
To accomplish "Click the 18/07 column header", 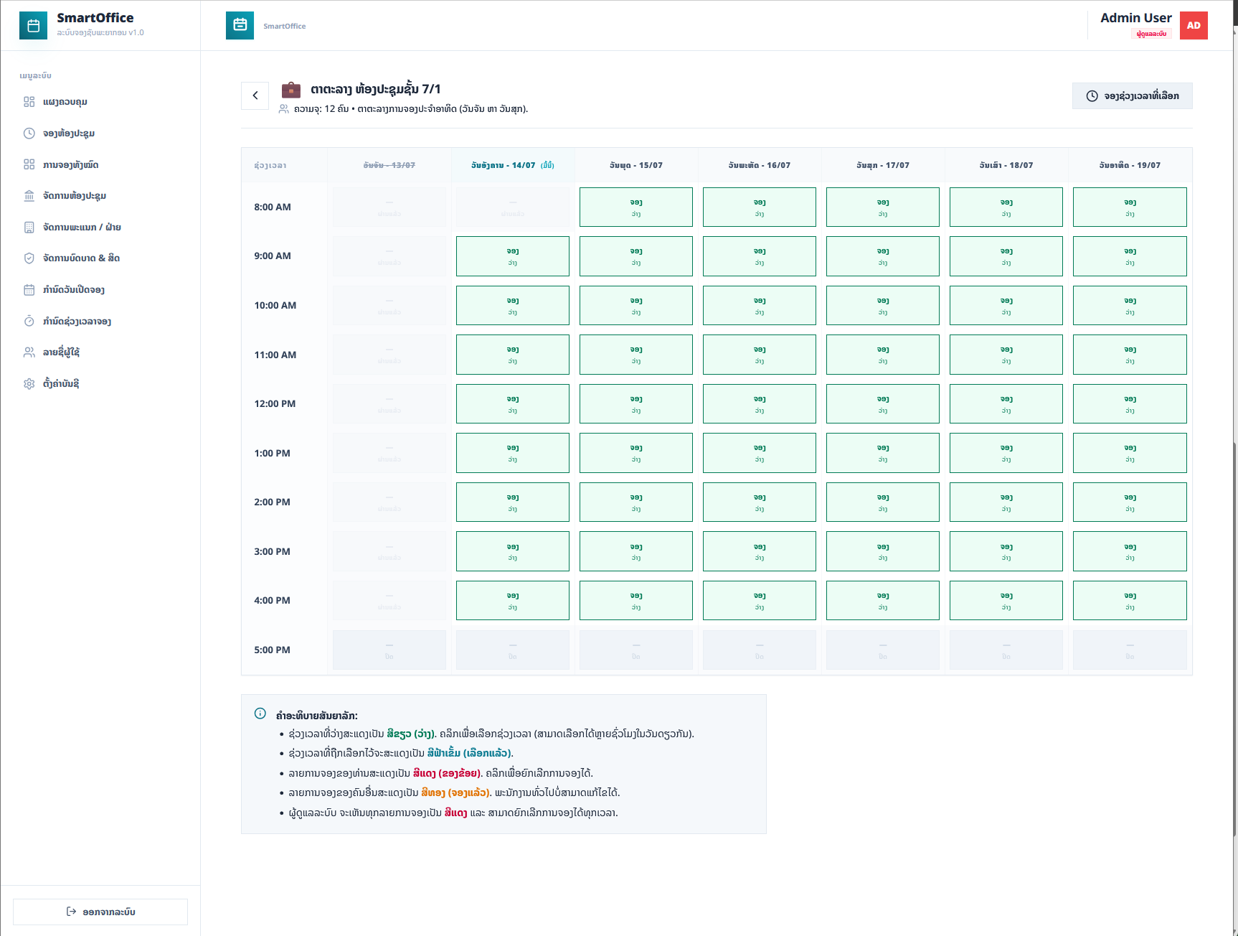I will [1006, 165].
